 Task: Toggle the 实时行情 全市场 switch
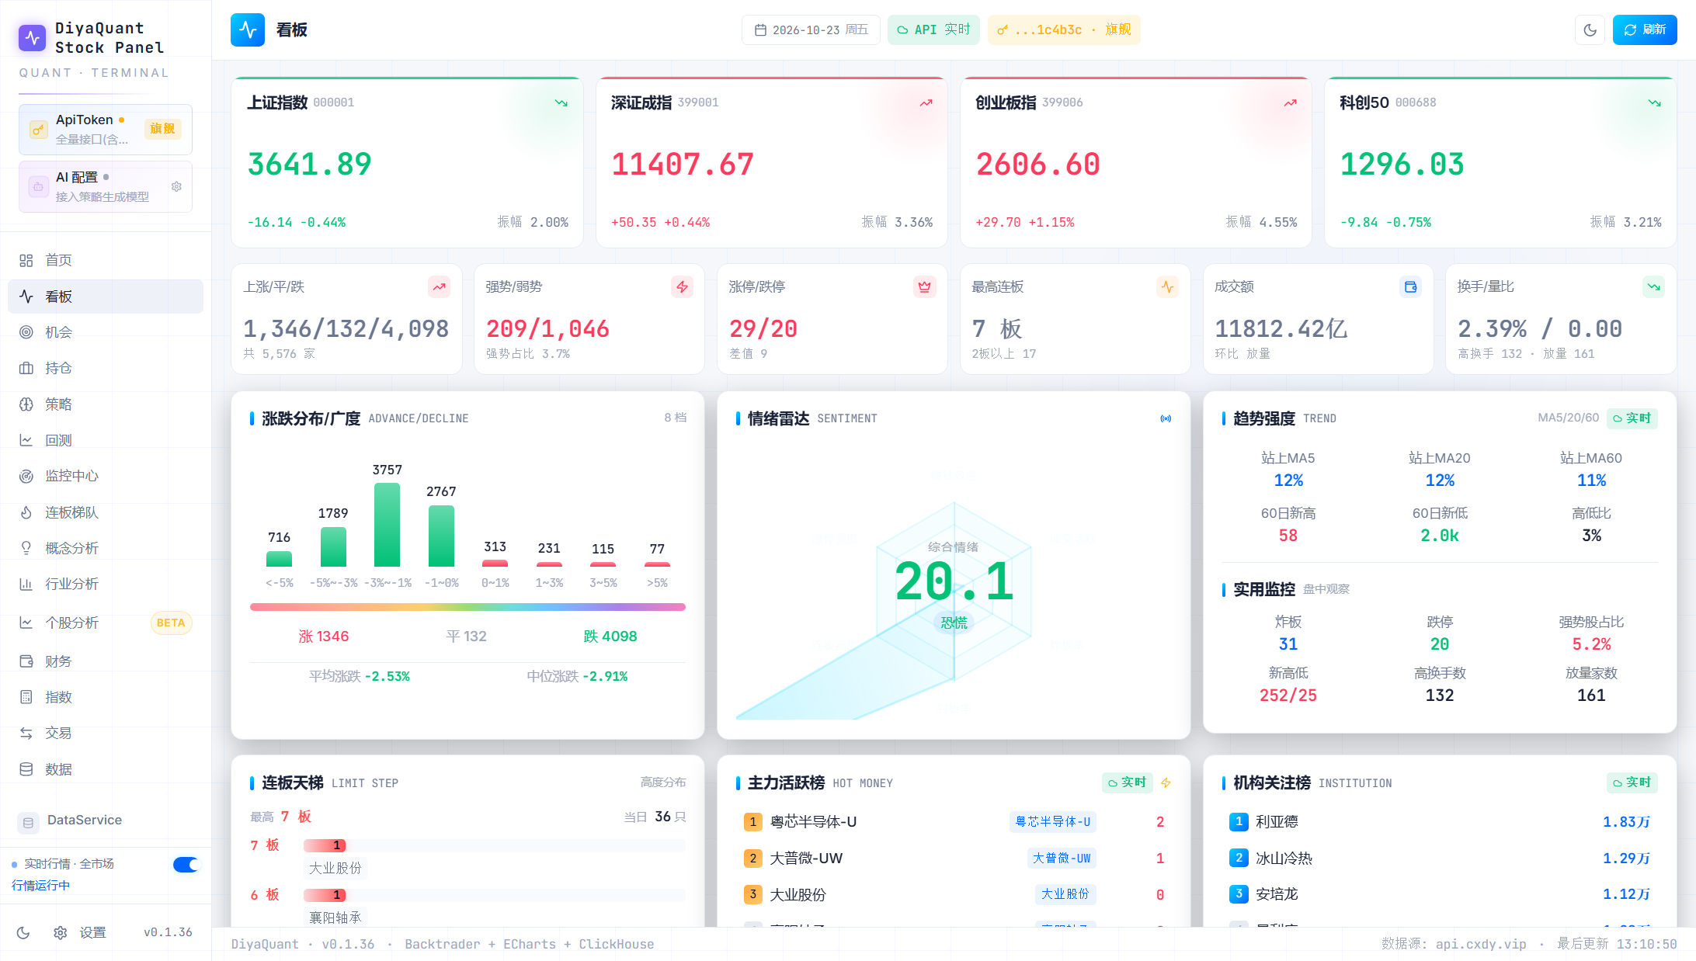tap(186, 864)
